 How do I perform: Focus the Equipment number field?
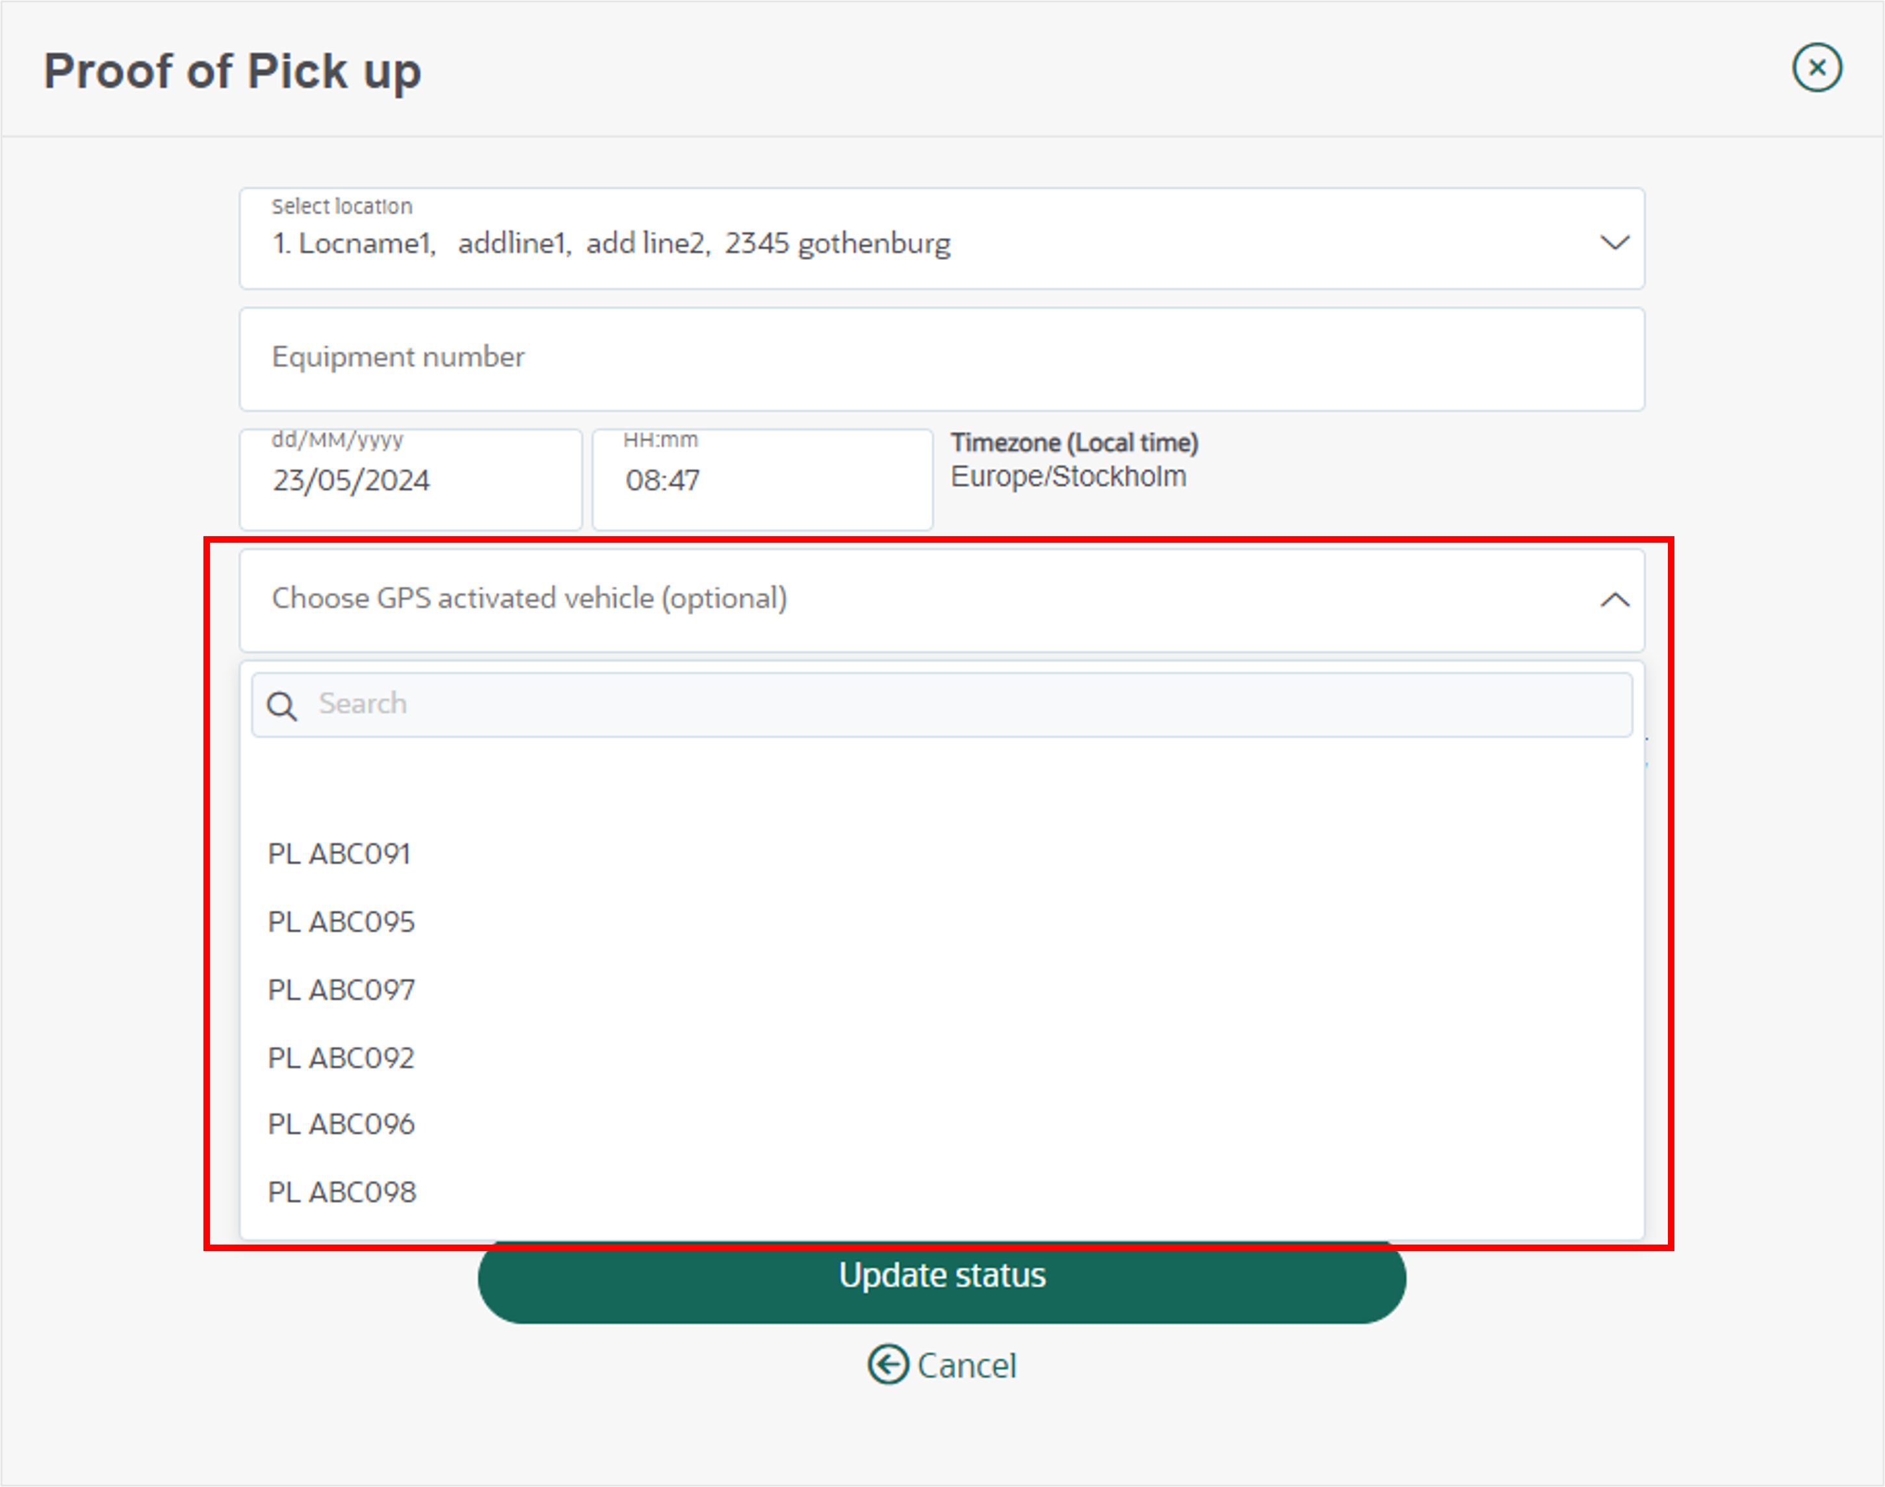click(942, 359)
